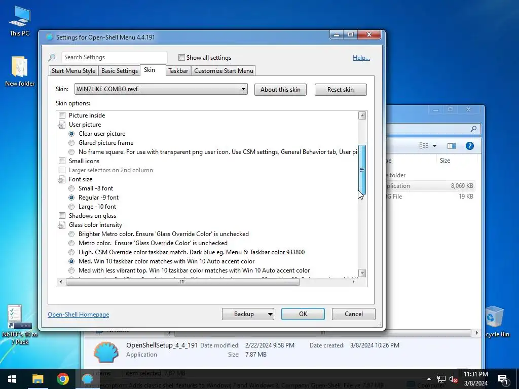The image size is (519, 389).
Task: Select the 19 KB file row
Action: (430, 197)
